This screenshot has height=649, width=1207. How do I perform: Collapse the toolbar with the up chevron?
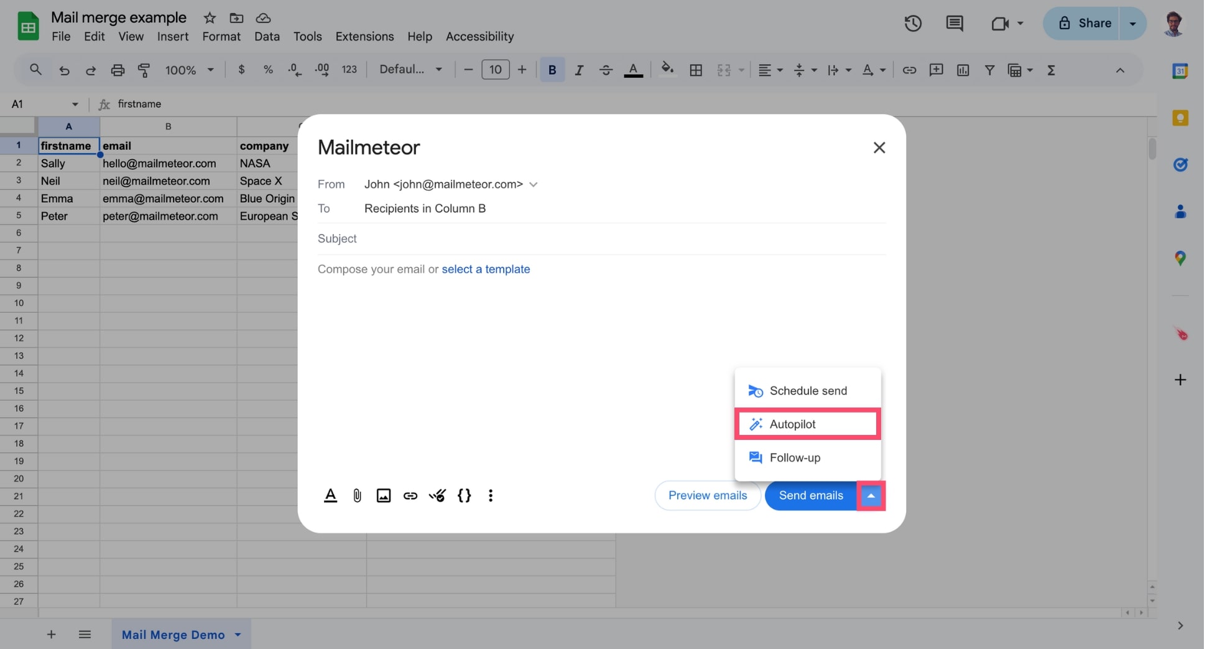tap(1120, 70)
